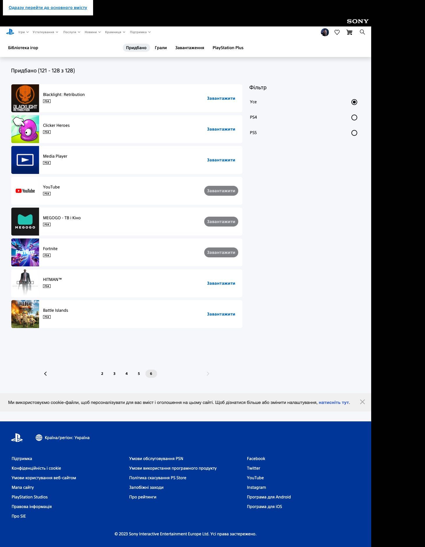
Task: Click the skip to main content link
Action: pyautogui.click(x=48, y=8)
